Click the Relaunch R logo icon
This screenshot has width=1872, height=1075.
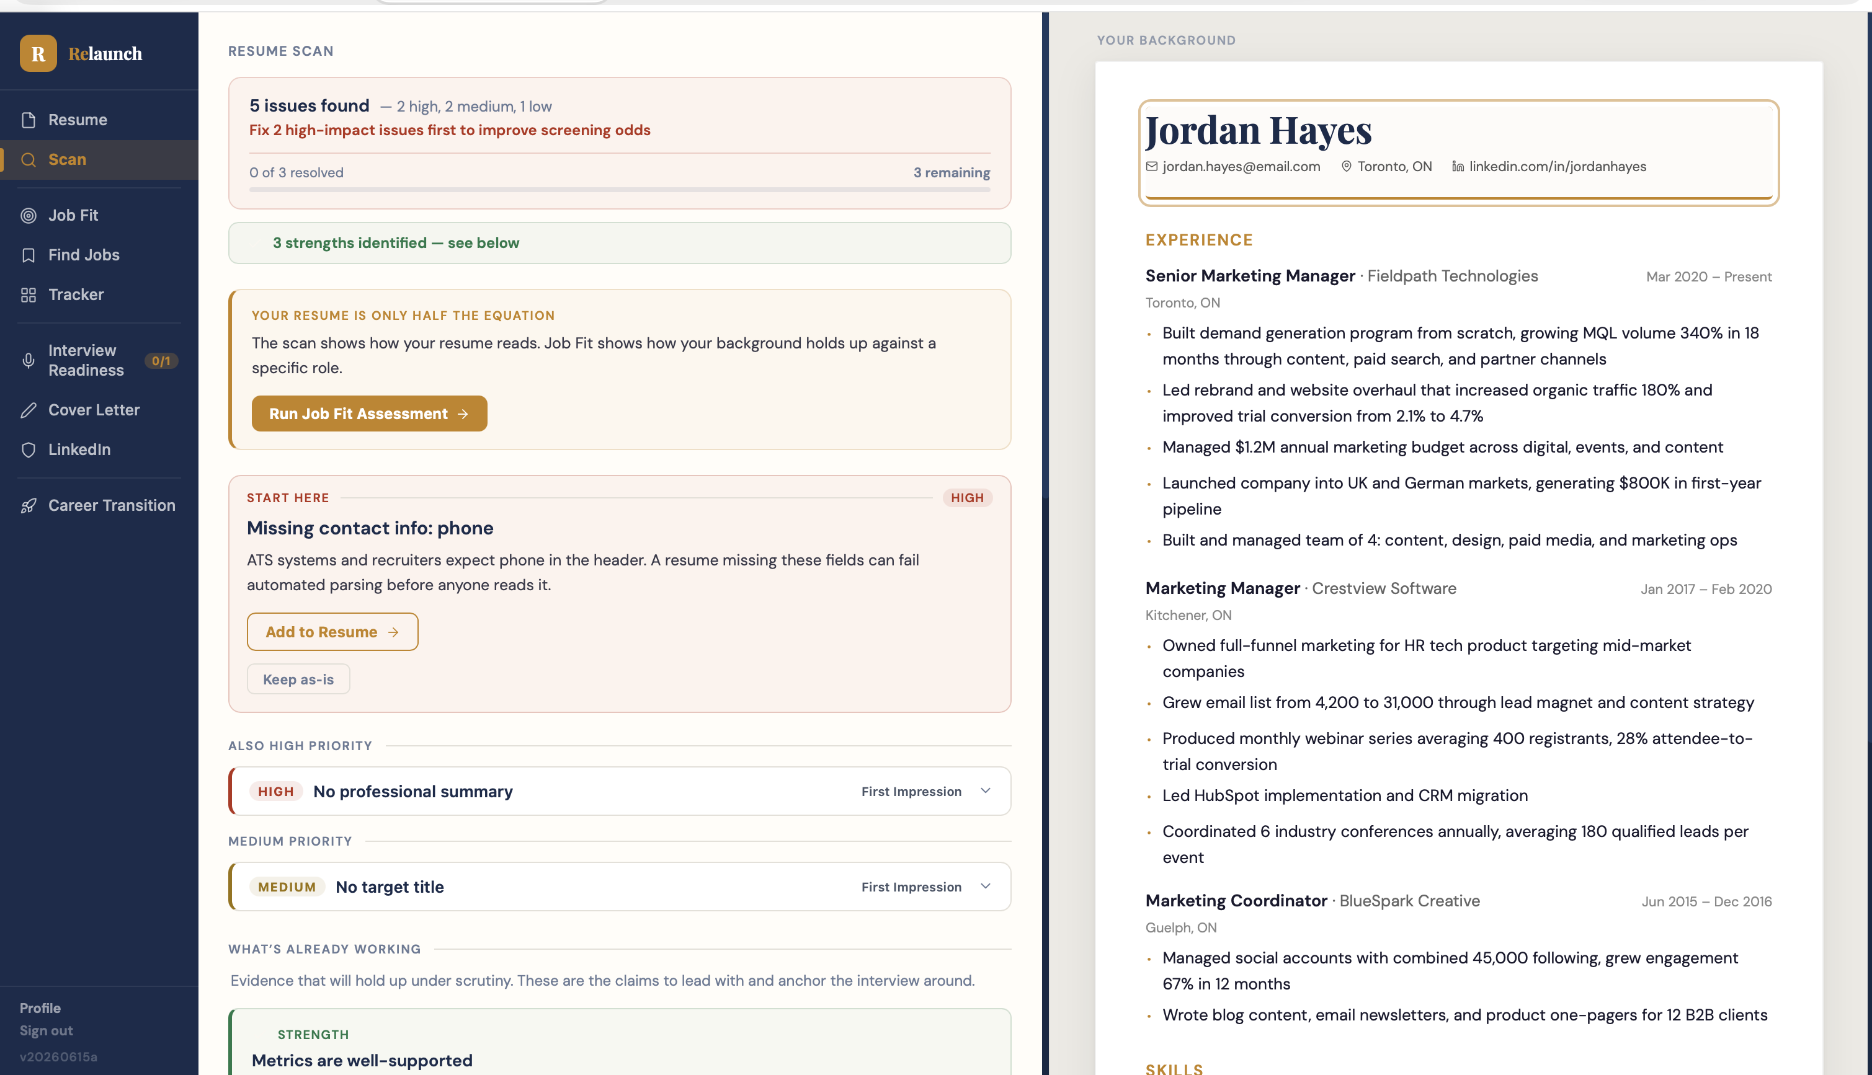[38, 53]
